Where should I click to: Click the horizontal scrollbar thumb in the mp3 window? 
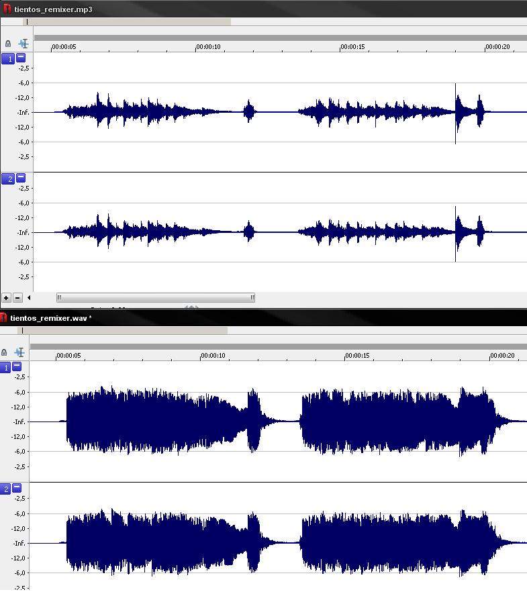156,297
